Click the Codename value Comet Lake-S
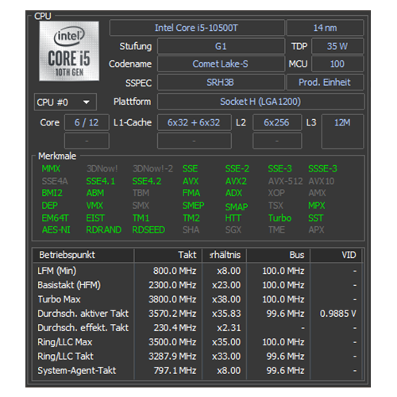Image resolution: width=397 pixels, height=397 pixels. coord(221,64)
